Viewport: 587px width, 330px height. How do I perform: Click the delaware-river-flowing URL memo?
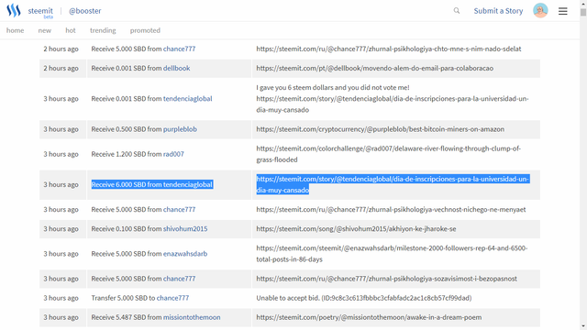tap(388, 154)
